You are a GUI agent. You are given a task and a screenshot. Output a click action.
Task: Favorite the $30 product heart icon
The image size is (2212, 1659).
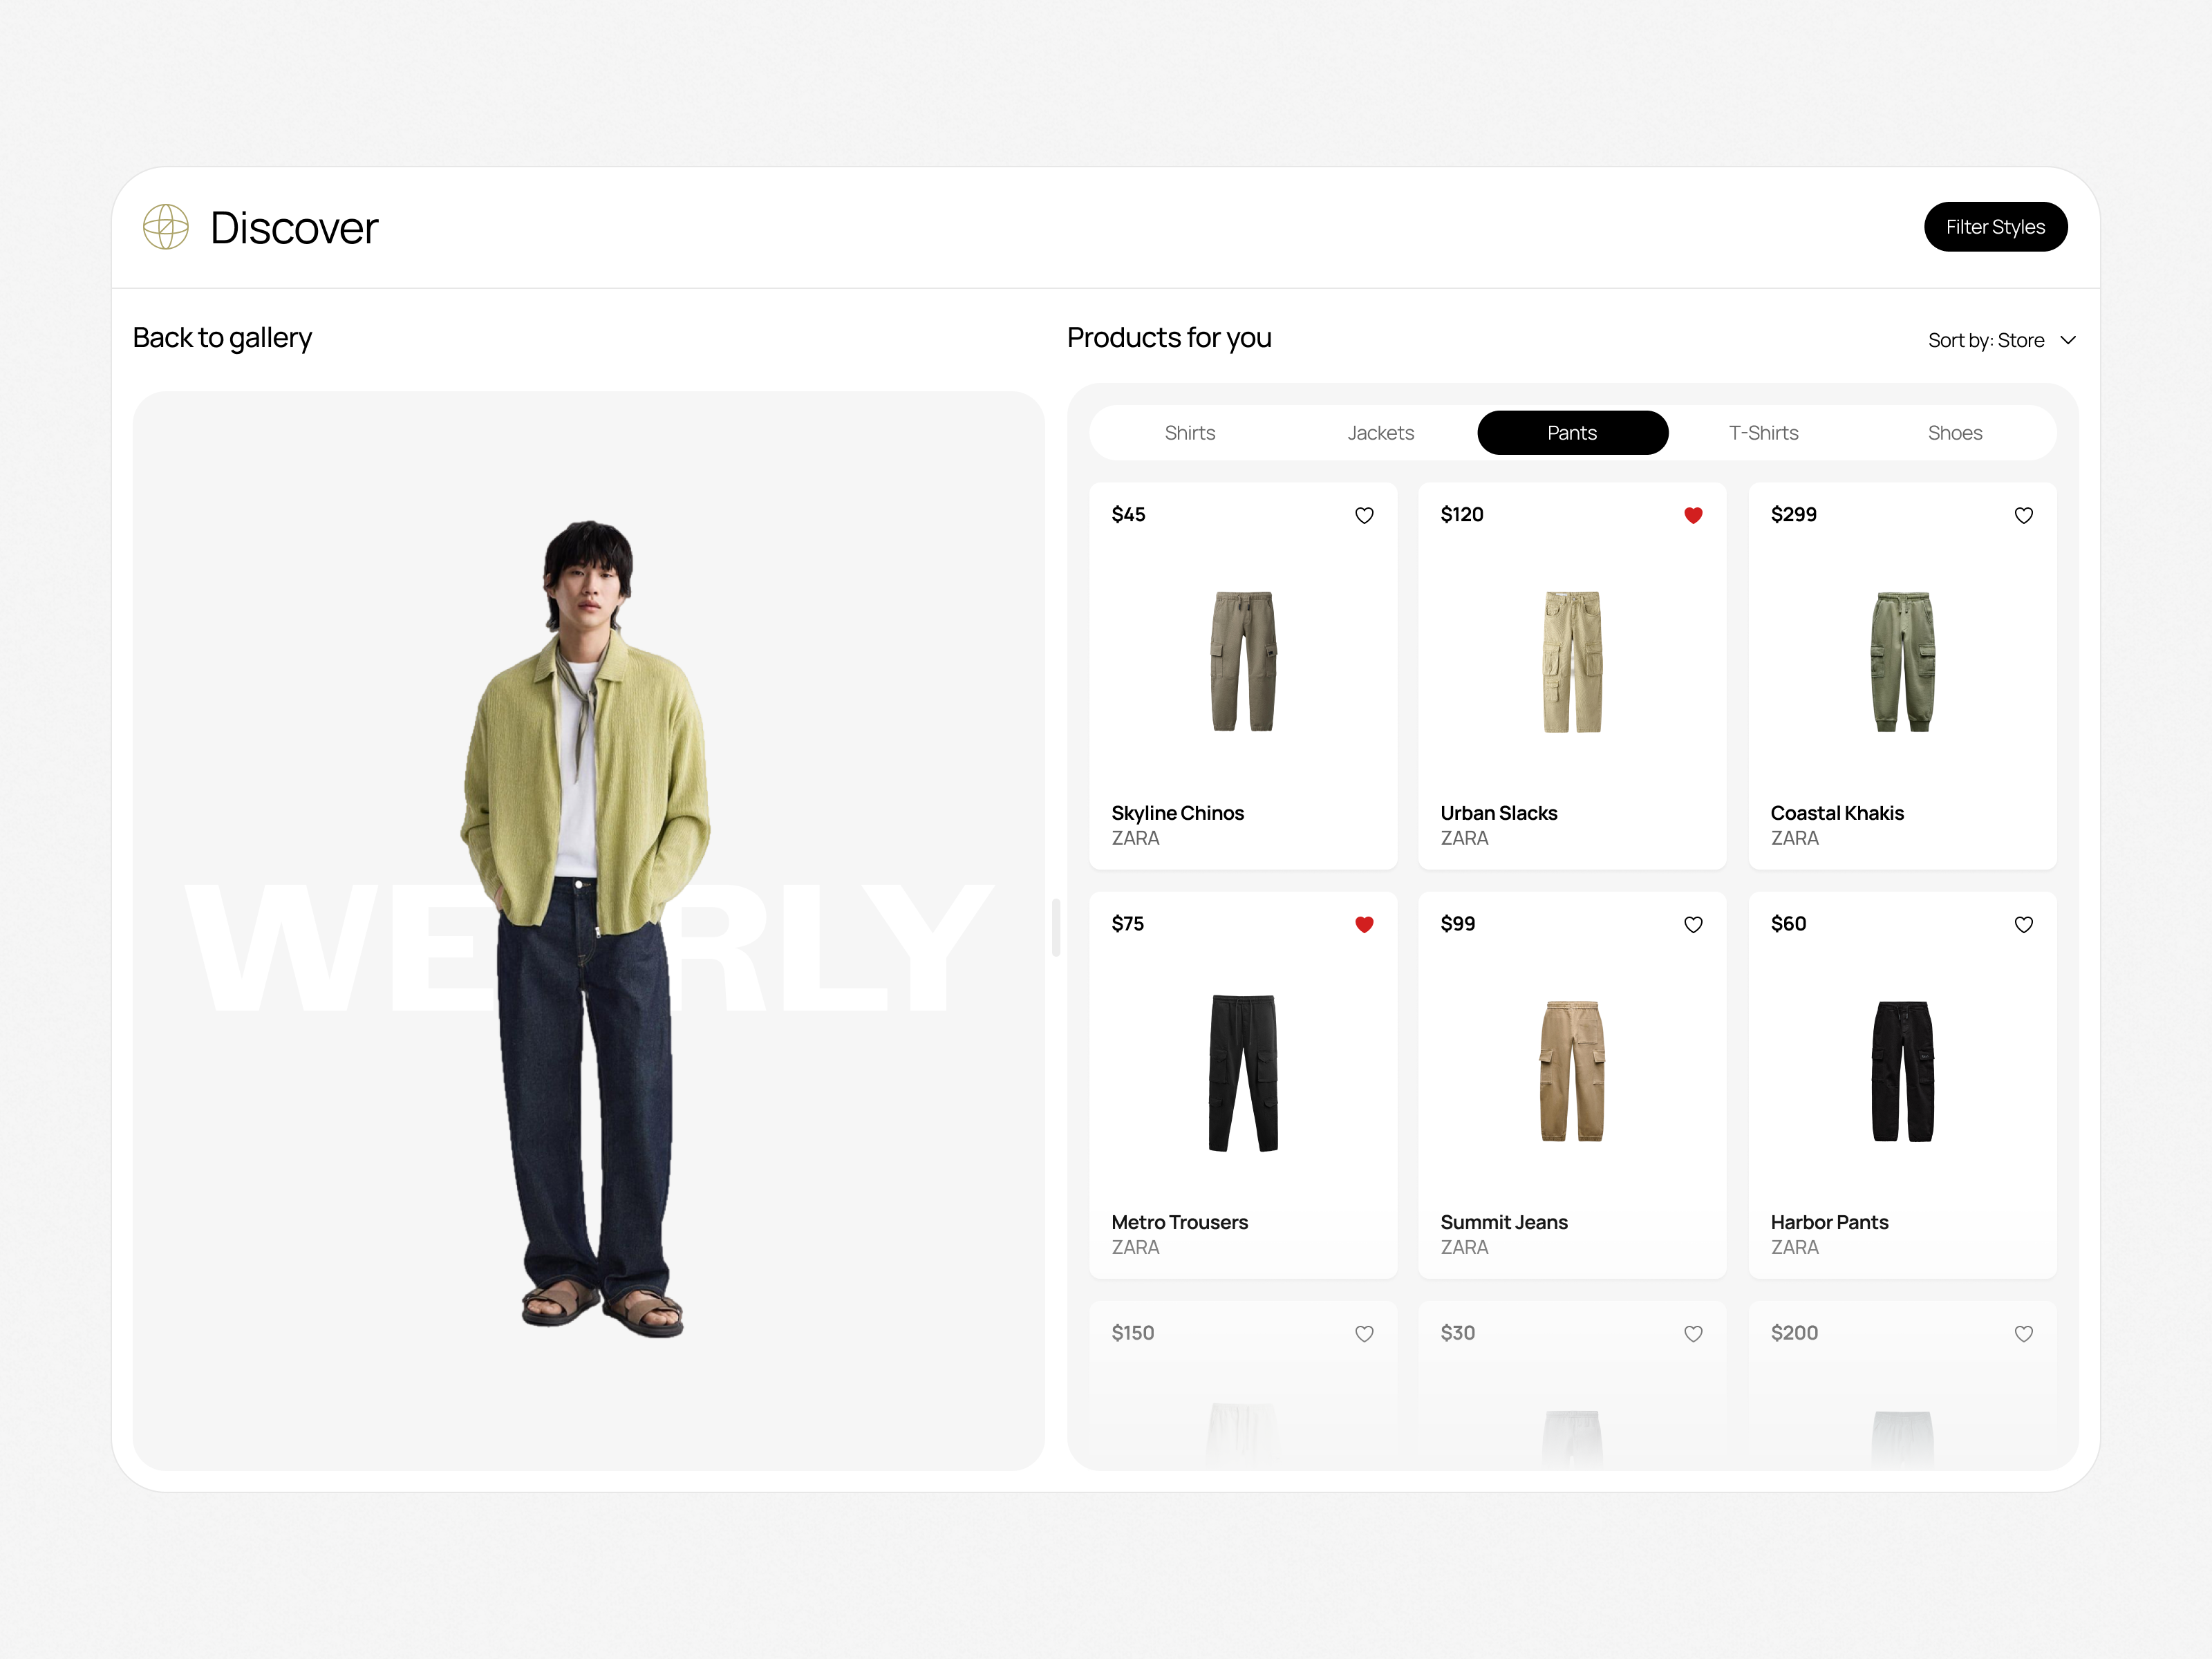click(x=1693, y=1333)
